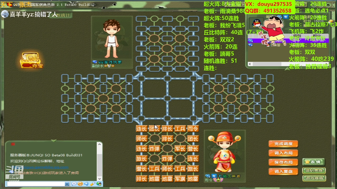The image size is (337, 189).
Task: Toggle the speaker sound icon
Action: point(86,184)
